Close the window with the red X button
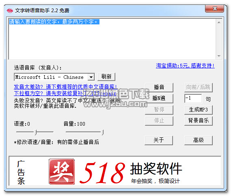The image size is (231, 196). point(215,9)
